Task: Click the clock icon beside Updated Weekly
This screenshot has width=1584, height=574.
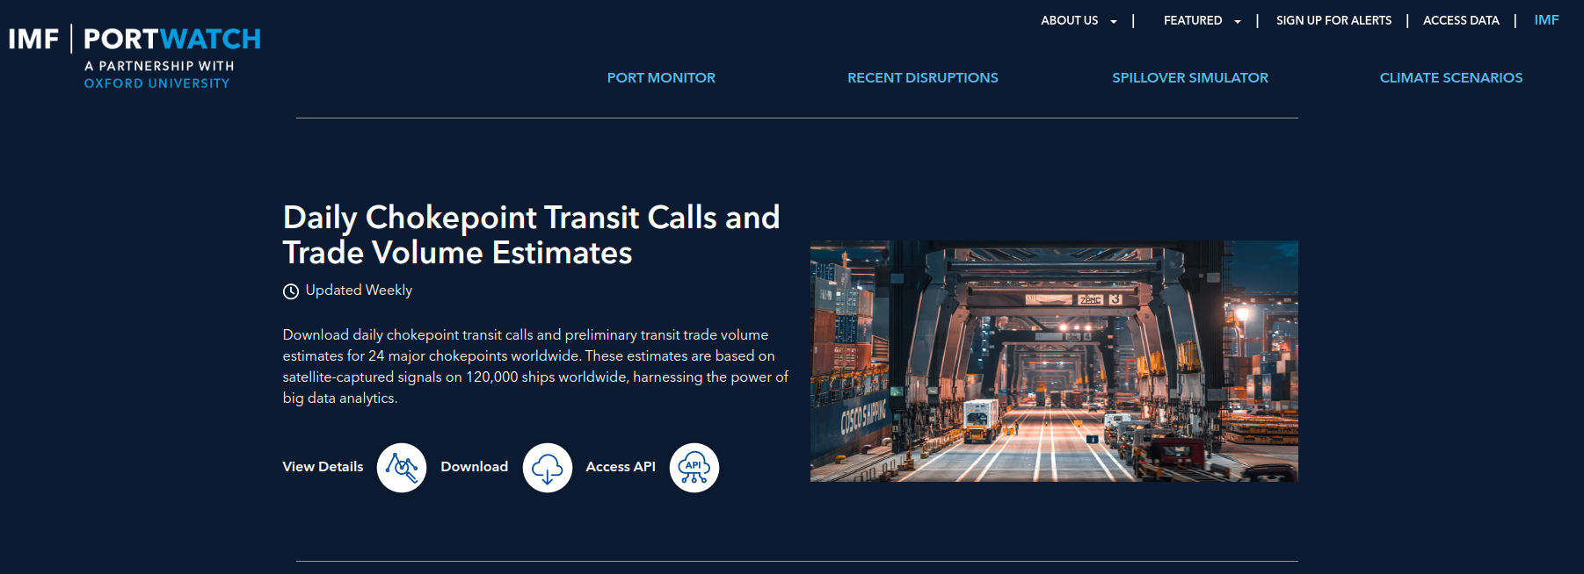Action: pyautogui.click(x=291, y=291)
